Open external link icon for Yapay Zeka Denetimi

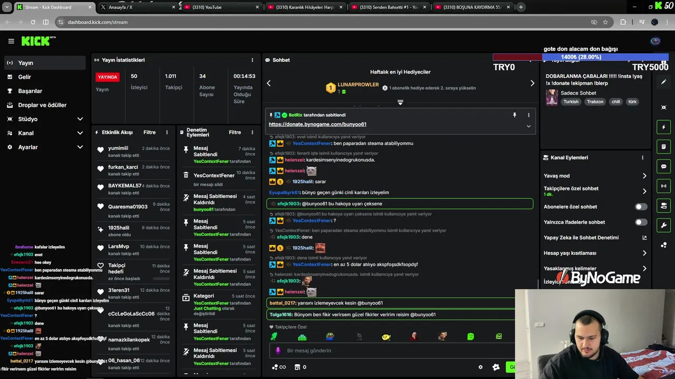(644, 237)
